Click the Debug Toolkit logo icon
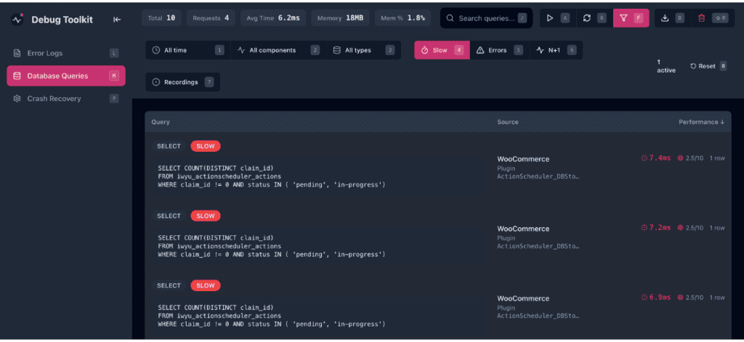Image resolution: width=744 pixels, height=342 pixels. coord(17,20)
